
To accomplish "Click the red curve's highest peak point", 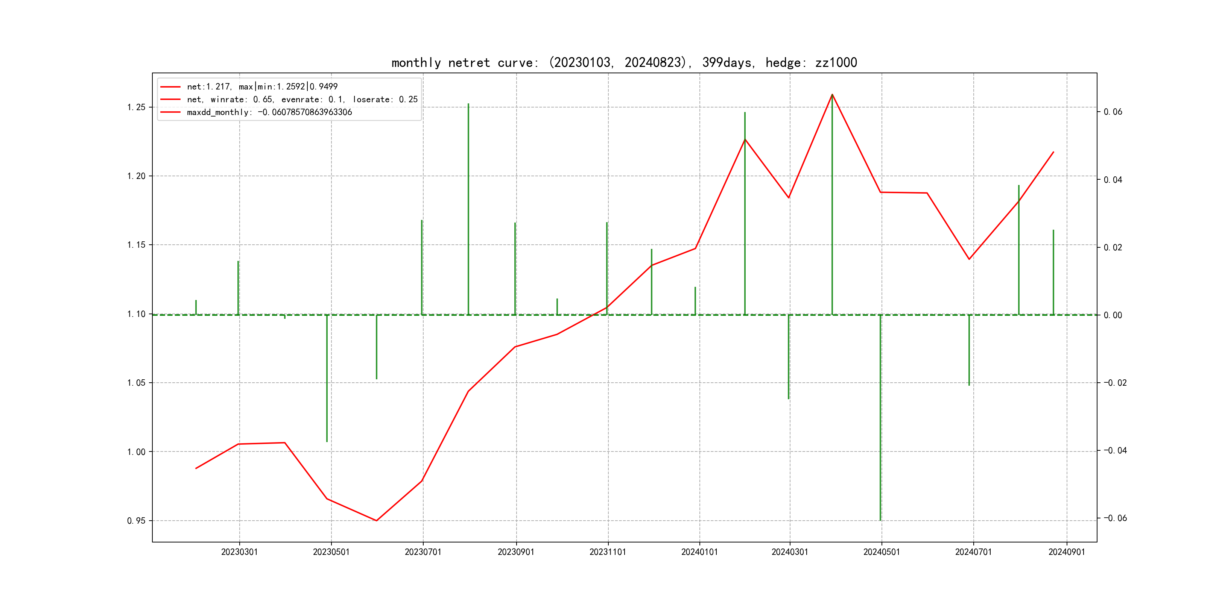I will (832, 95).
